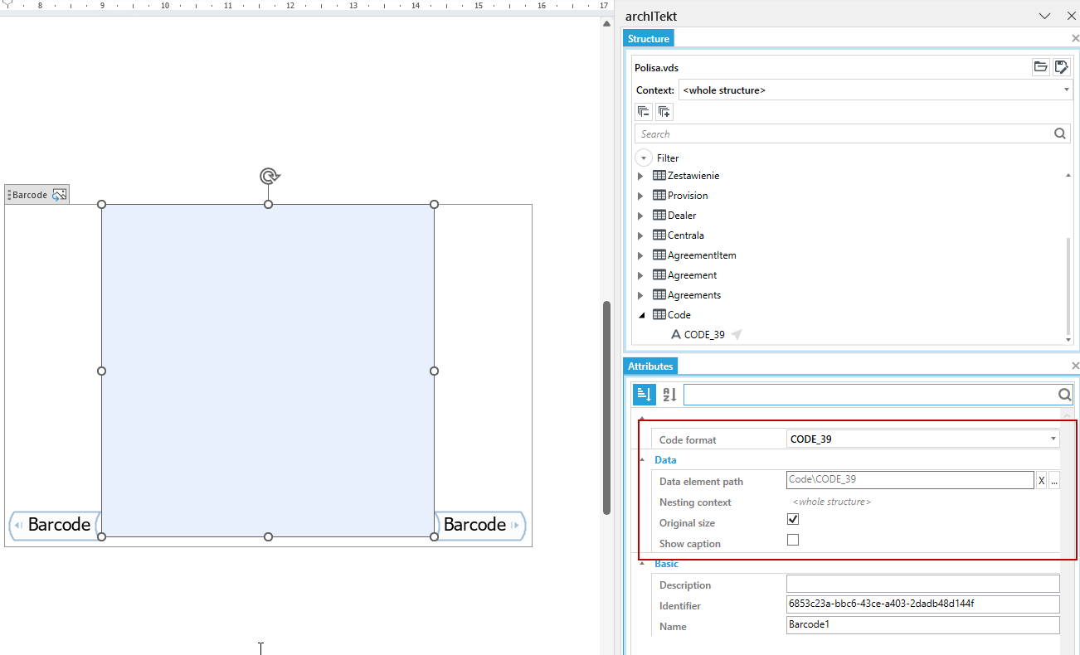Select the Agreements tree item
The image size is (1080, 655).
[x=694, y=295]
